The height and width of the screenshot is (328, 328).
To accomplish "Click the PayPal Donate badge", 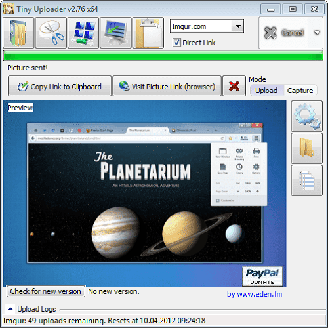I will coord(262,276).
